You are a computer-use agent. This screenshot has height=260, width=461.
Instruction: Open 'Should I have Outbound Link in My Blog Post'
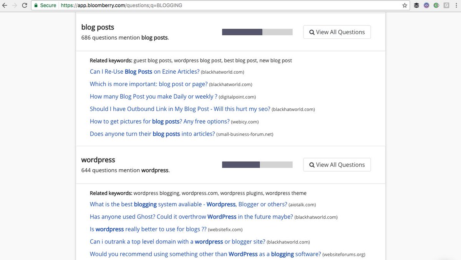click(x=180, y=109)
